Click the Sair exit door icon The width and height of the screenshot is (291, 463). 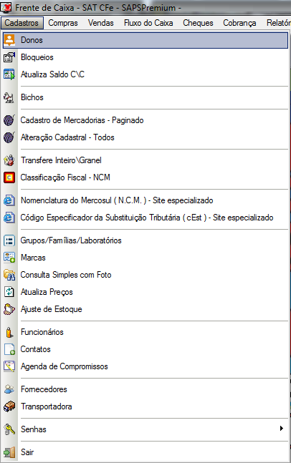(9, 452)
